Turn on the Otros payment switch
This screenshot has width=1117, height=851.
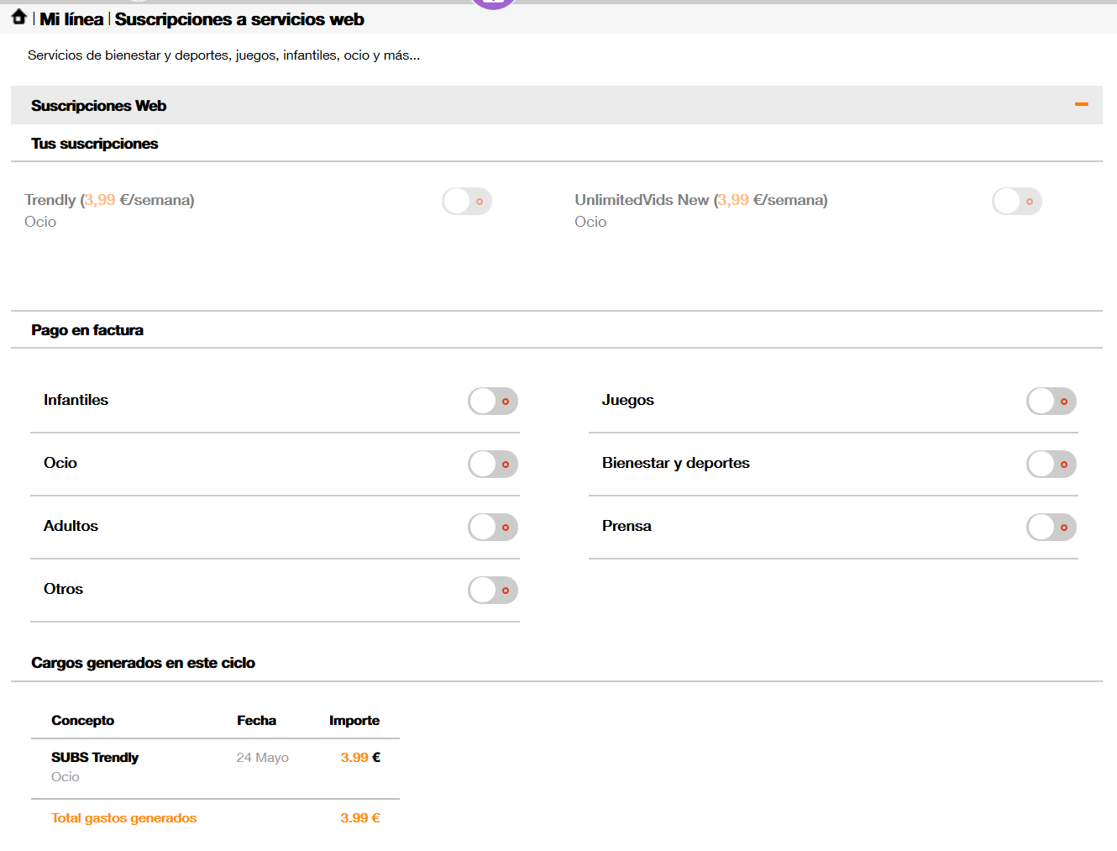[493, 591]
